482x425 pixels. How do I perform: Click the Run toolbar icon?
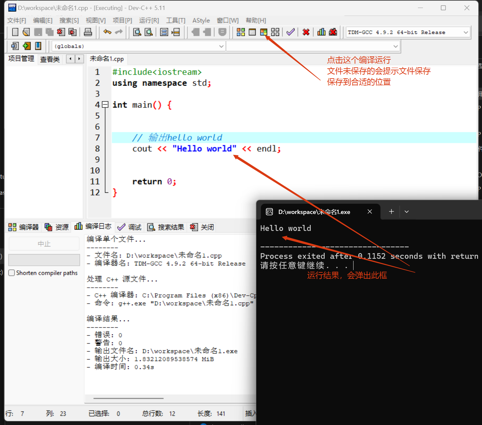coord(252,32)
